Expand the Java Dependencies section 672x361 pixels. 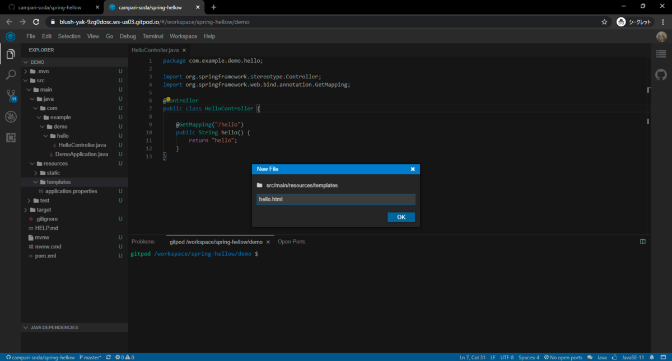pyautogui.click(x=74, y=327)
